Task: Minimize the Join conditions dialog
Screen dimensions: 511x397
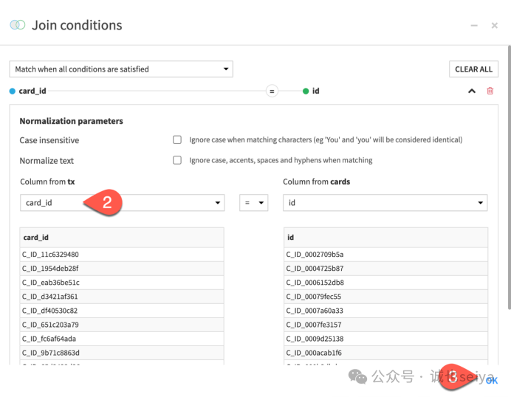Action: tap(474, 25)
